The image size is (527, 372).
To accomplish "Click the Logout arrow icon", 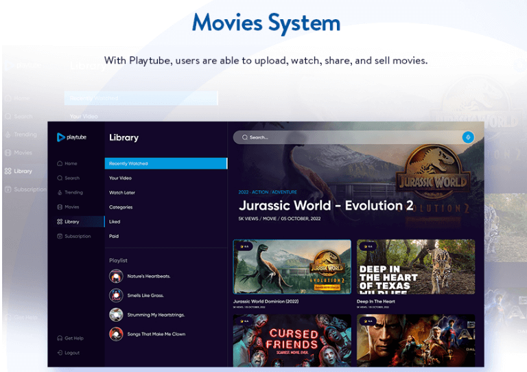I will point(60,353).
